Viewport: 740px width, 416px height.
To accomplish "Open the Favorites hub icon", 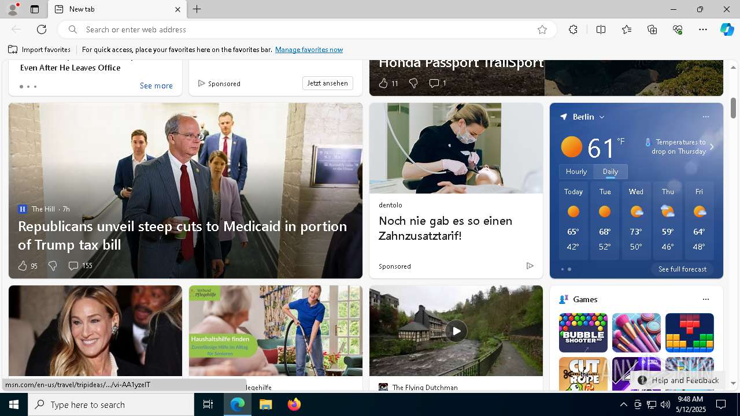I will (627, 29).
